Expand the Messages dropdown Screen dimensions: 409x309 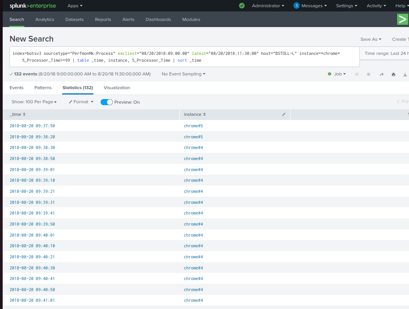pos(314,6)
